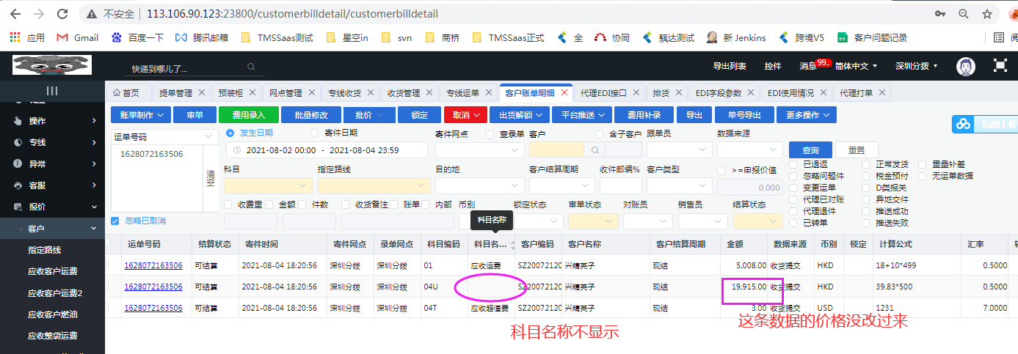Open 应收客户运费 in the sidebar
Image resolution: width=1018 pixels, height=354 pixels.
click(x=52, y=272)
